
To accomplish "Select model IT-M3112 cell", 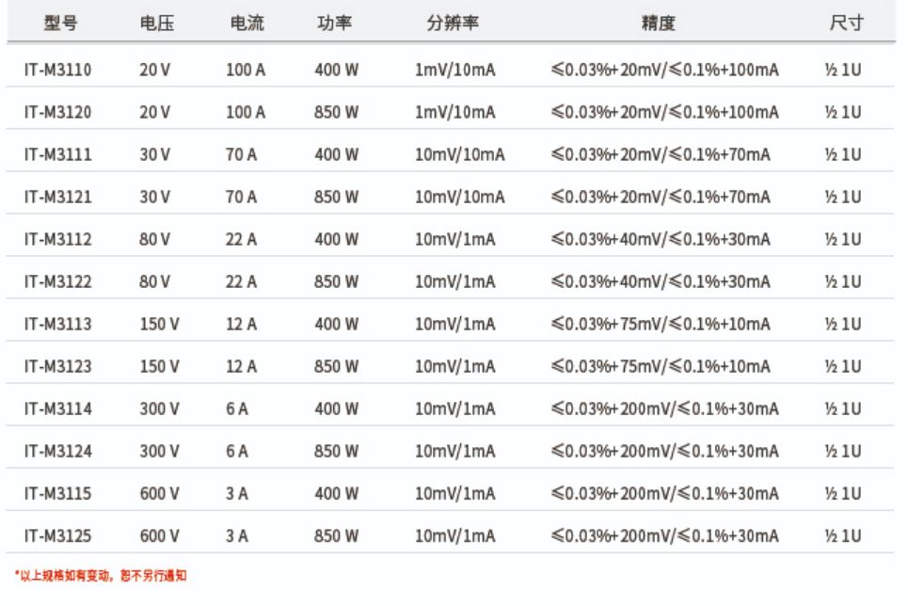I will point(58,239).
